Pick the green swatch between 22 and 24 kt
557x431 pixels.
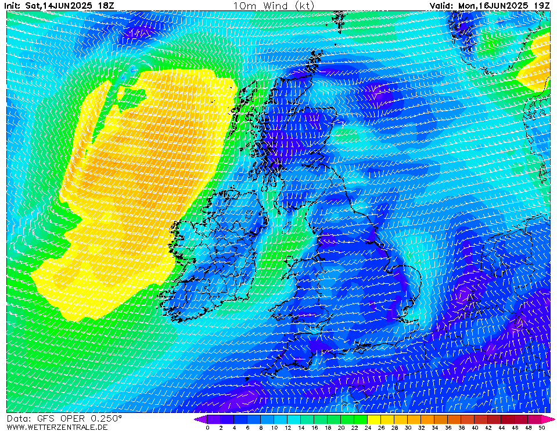tap(361, 419)
